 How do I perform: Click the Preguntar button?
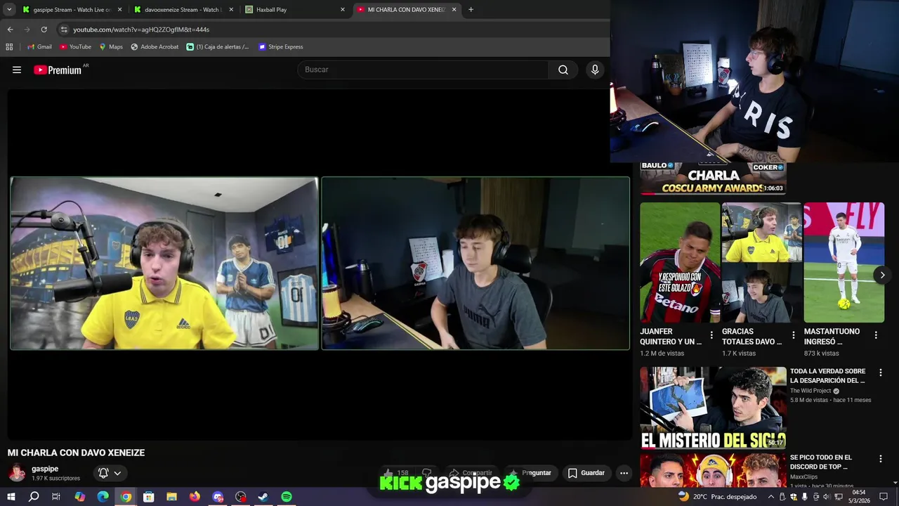(x=530, y=473)
